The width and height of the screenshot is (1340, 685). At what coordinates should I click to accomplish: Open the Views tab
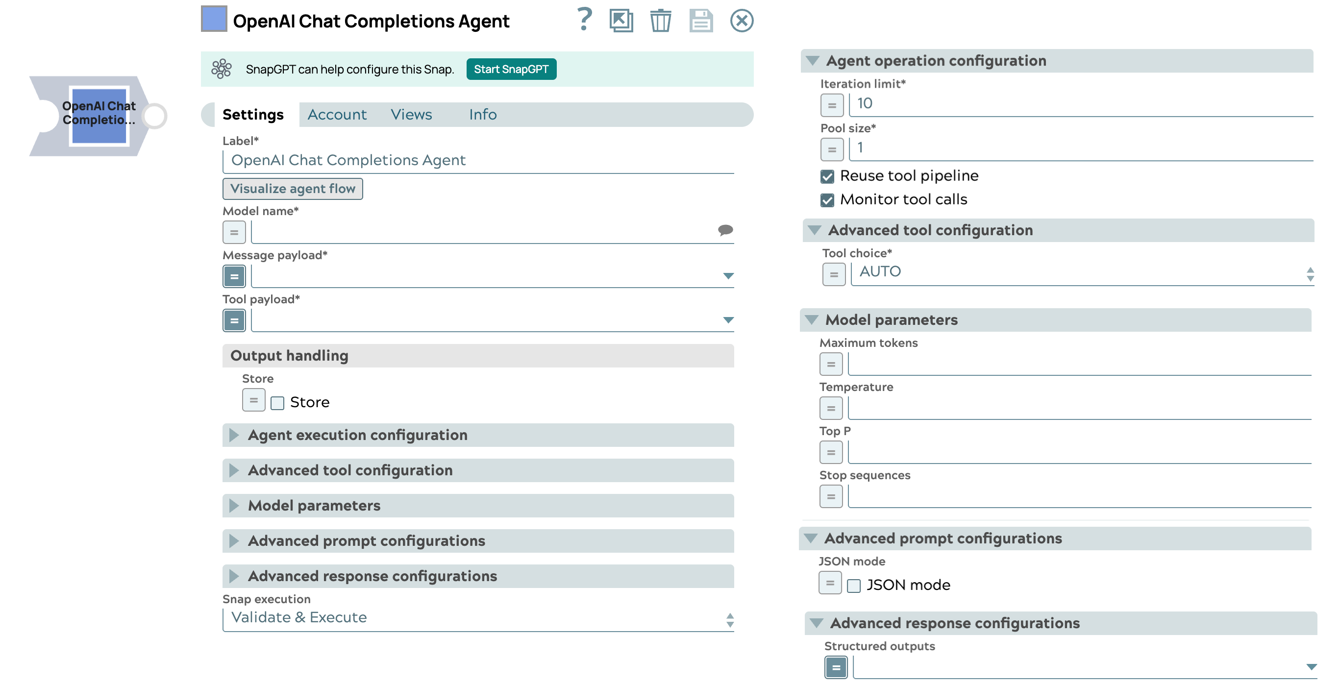411,115
